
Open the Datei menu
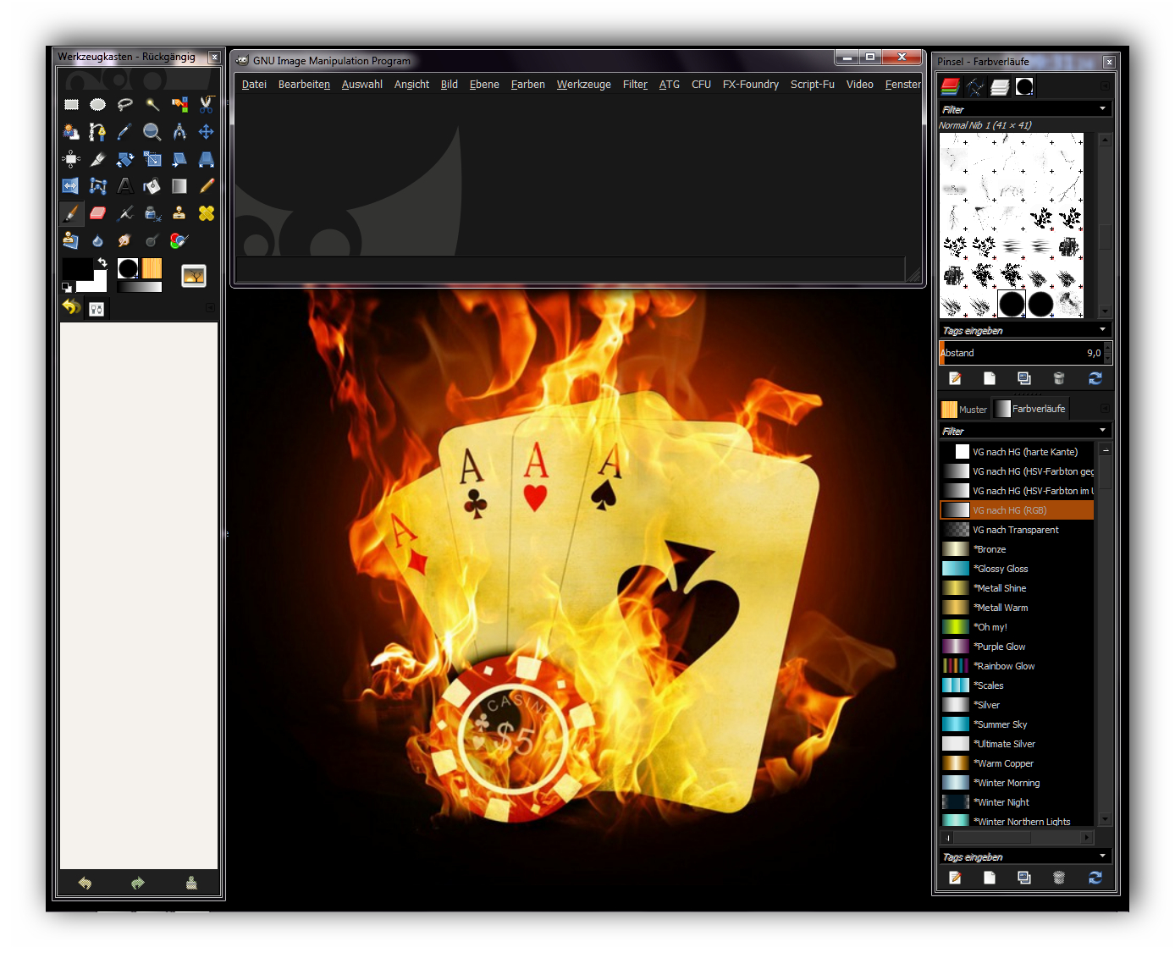coord(254,85)
